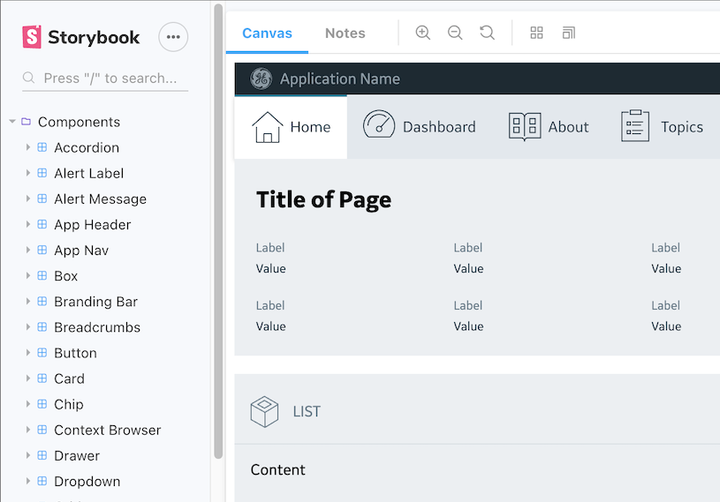Expand the Accordion tree arrow
The height and width of the screenshot is (502, 720).
pyautogui.click(x=28, y=147)
